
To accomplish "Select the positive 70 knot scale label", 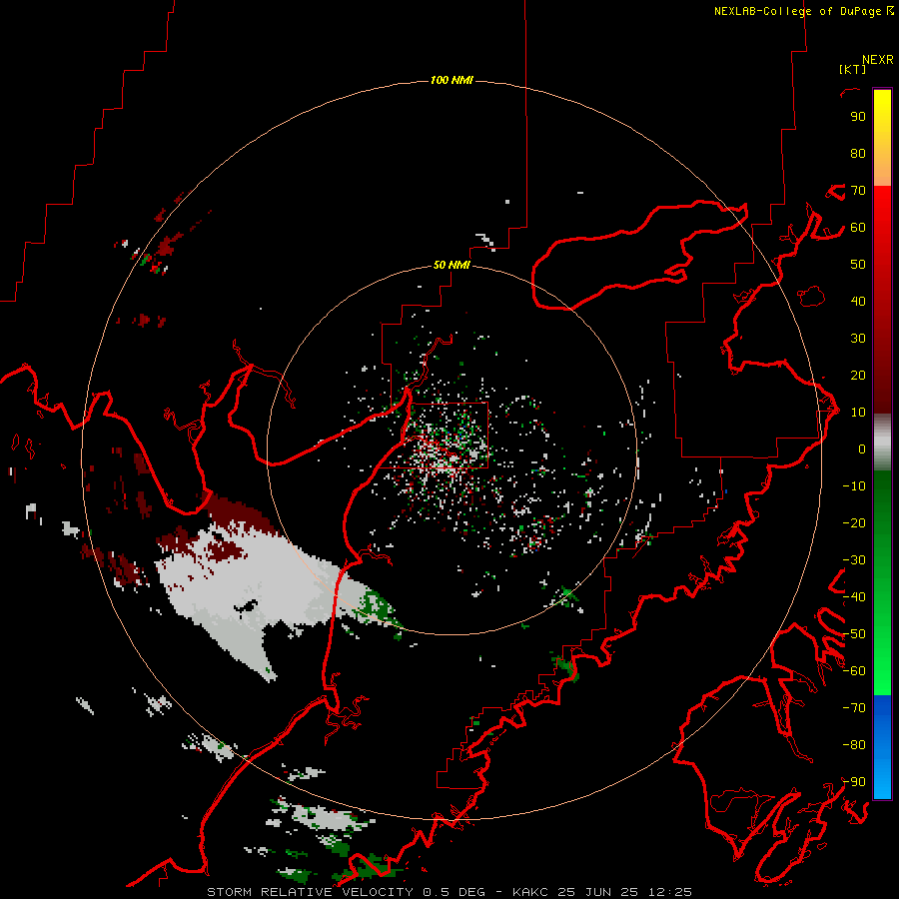I will pos(858,191).
